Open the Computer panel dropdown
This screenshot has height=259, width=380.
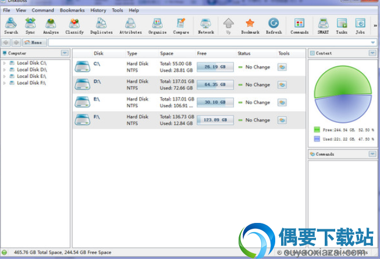click(65, 53)
